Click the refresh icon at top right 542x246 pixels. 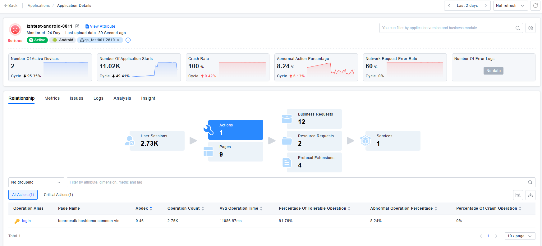(535, 6)
